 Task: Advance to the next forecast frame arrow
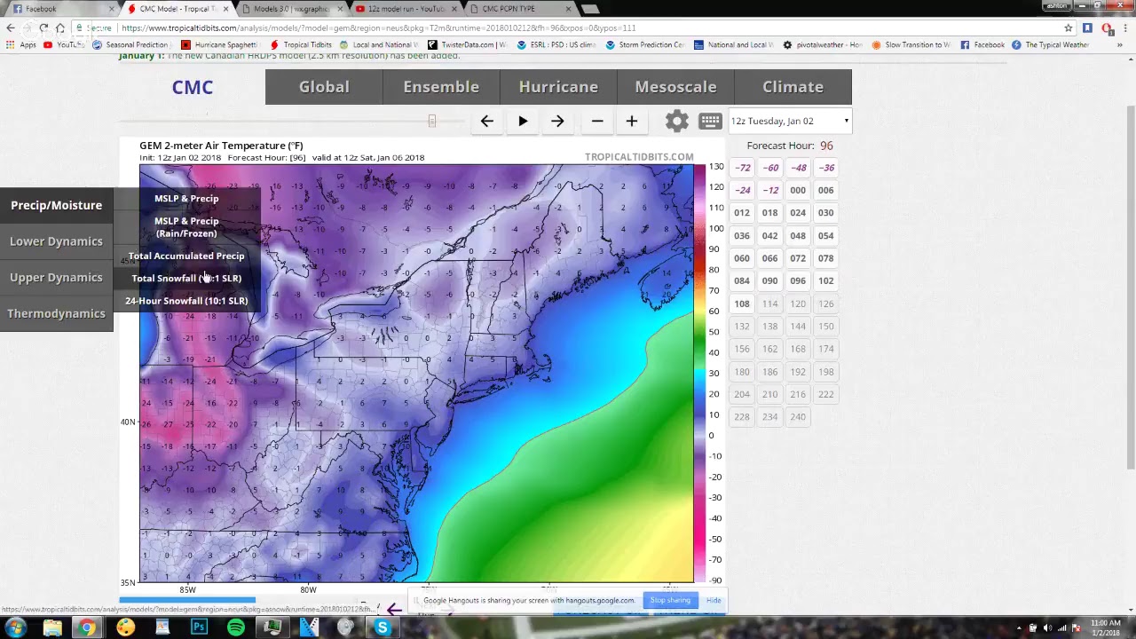tap(557, 121)
